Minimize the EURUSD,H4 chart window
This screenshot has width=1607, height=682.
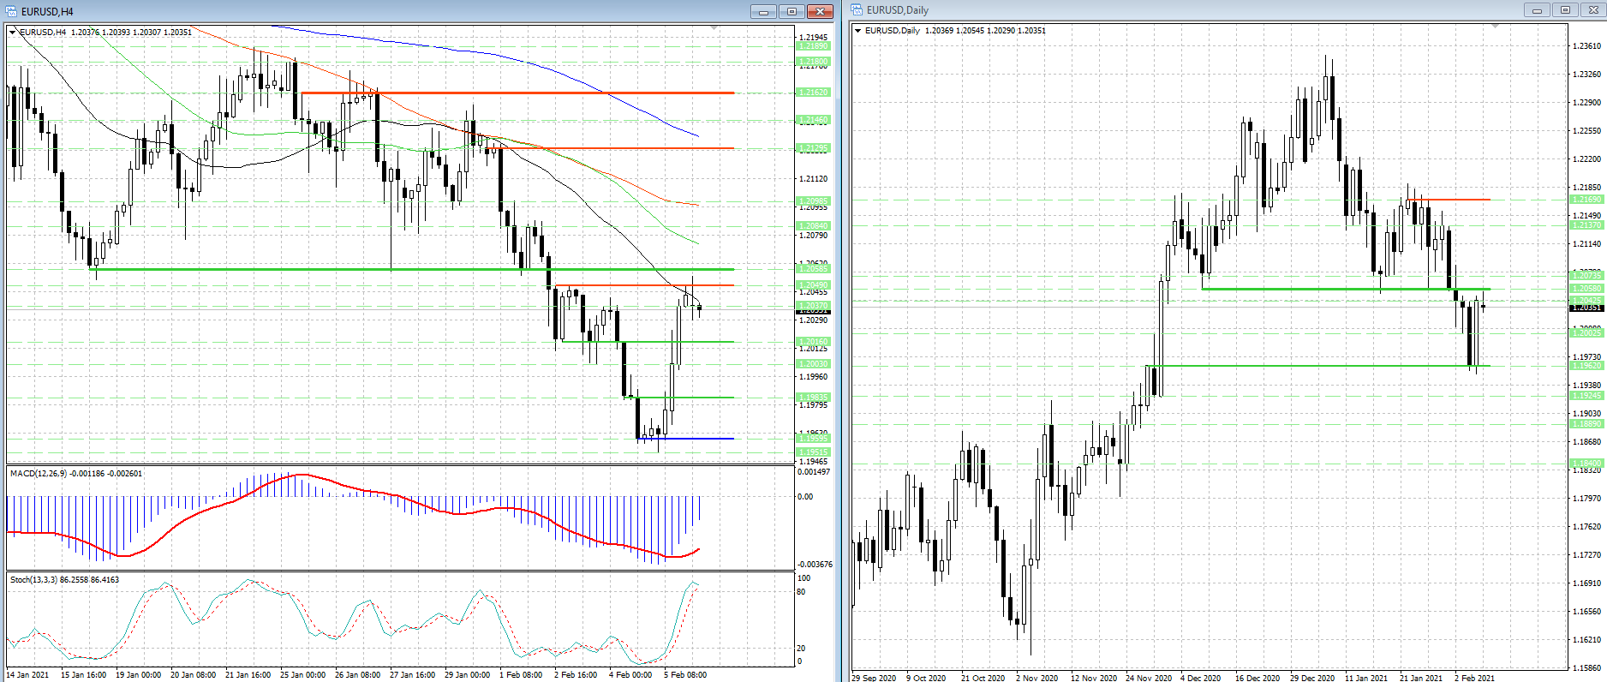coord(763,11)
